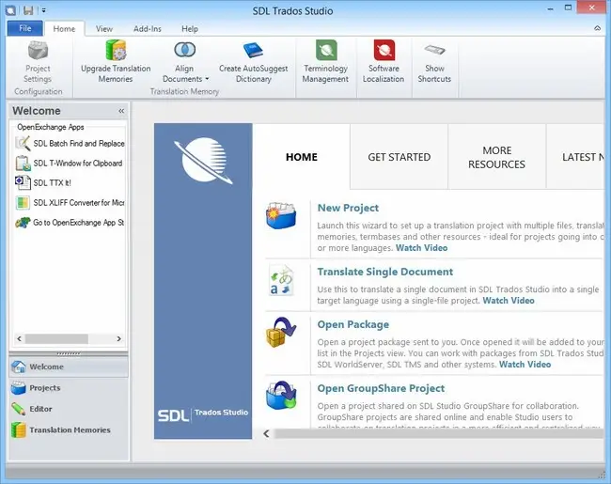This screenshot has width=611, height=484.
Task: Open the File menu
Action: coord(25,28)
